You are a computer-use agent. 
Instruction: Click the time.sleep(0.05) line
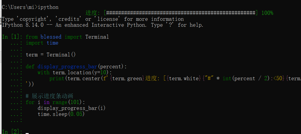(61, 114)
